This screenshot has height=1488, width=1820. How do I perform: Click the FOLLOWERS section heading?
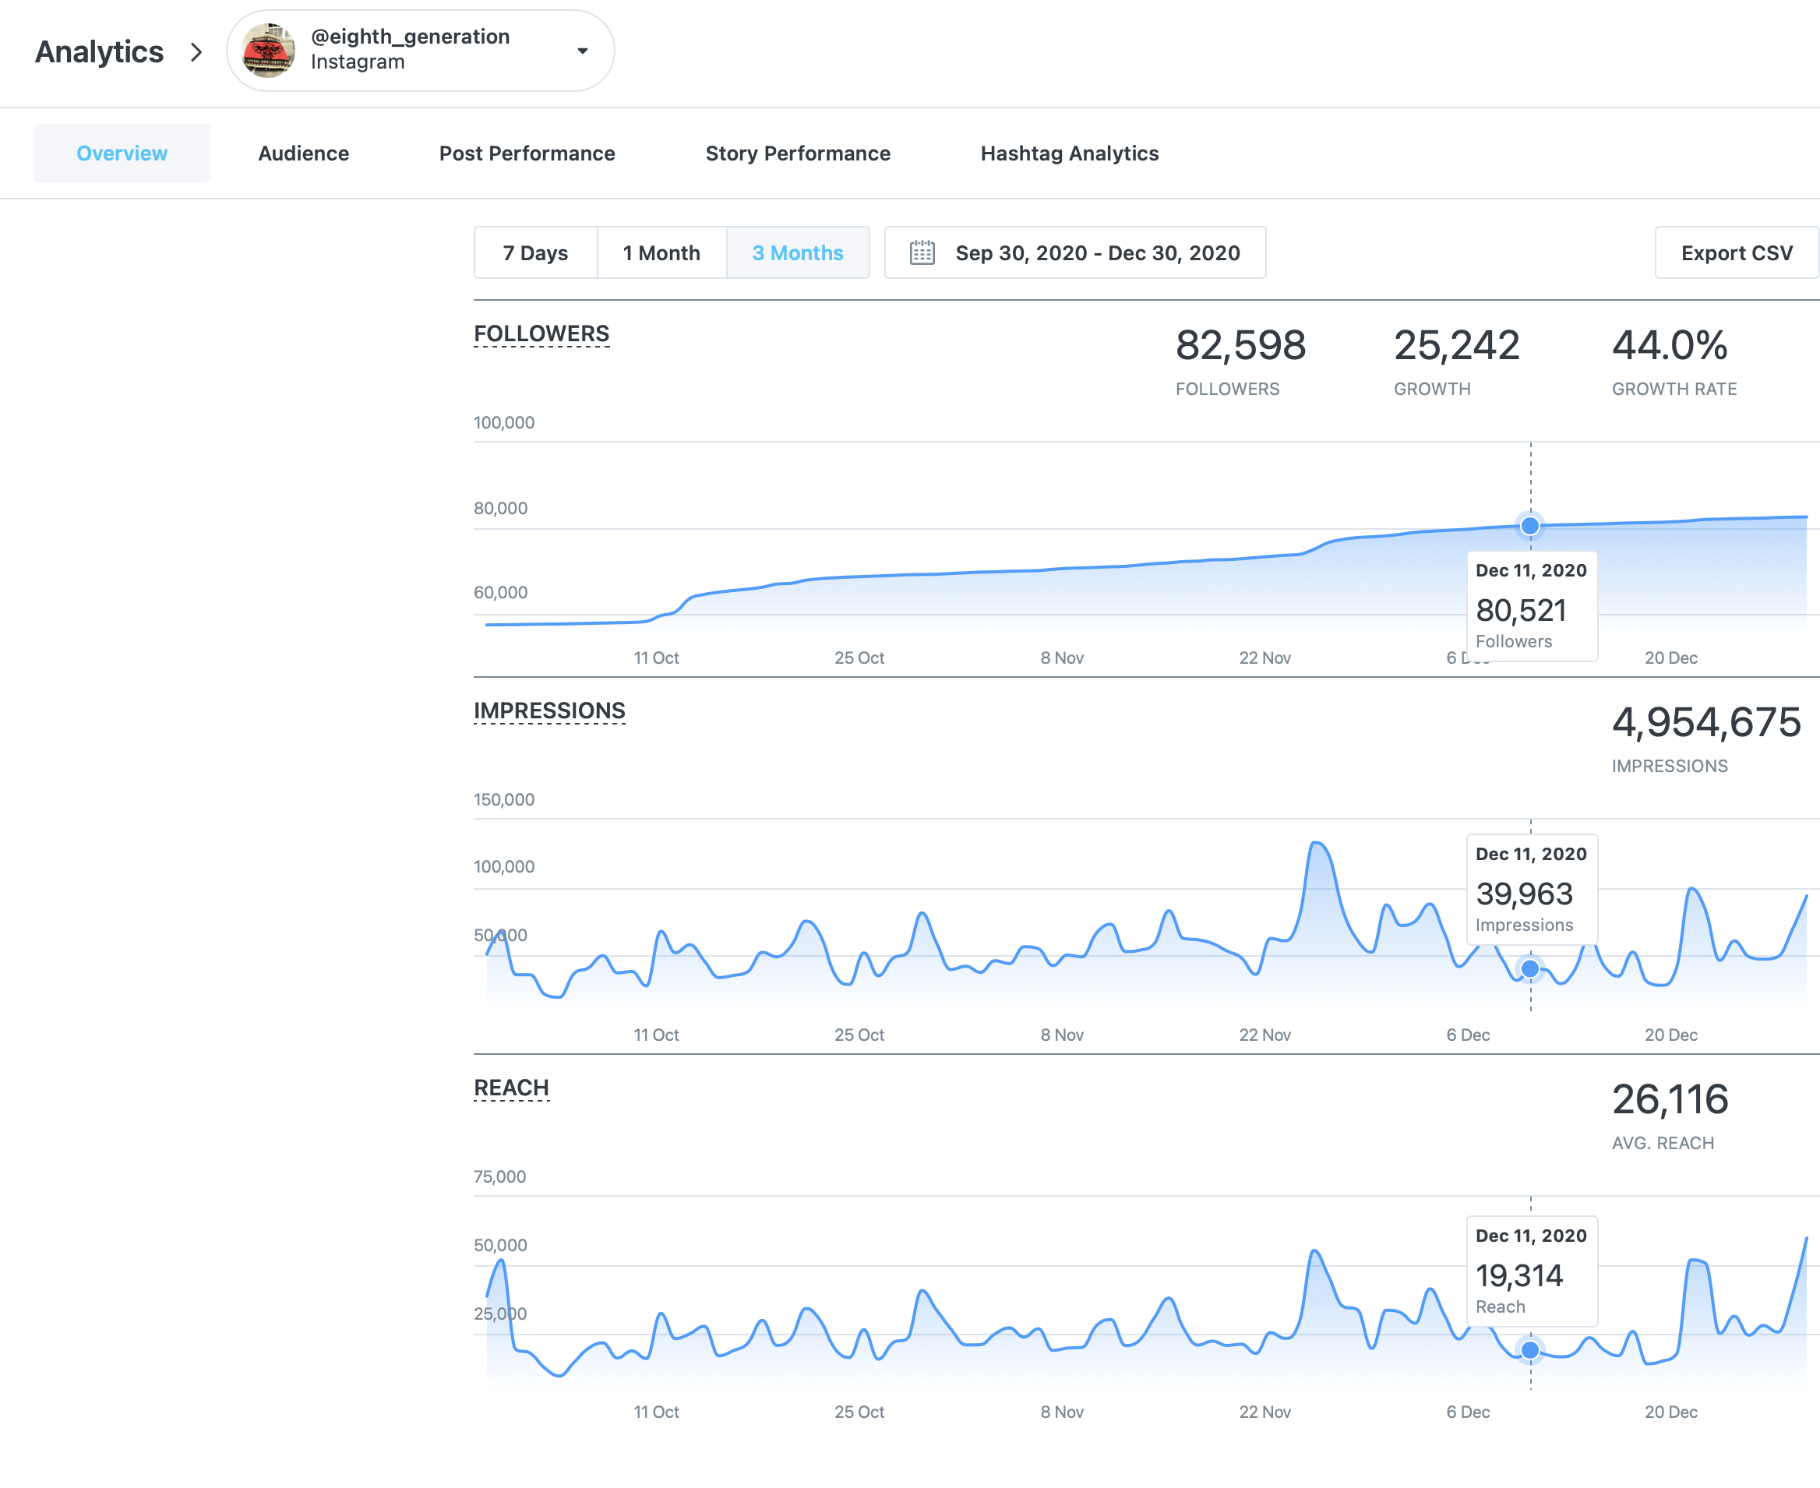click(x=541, y=333)
